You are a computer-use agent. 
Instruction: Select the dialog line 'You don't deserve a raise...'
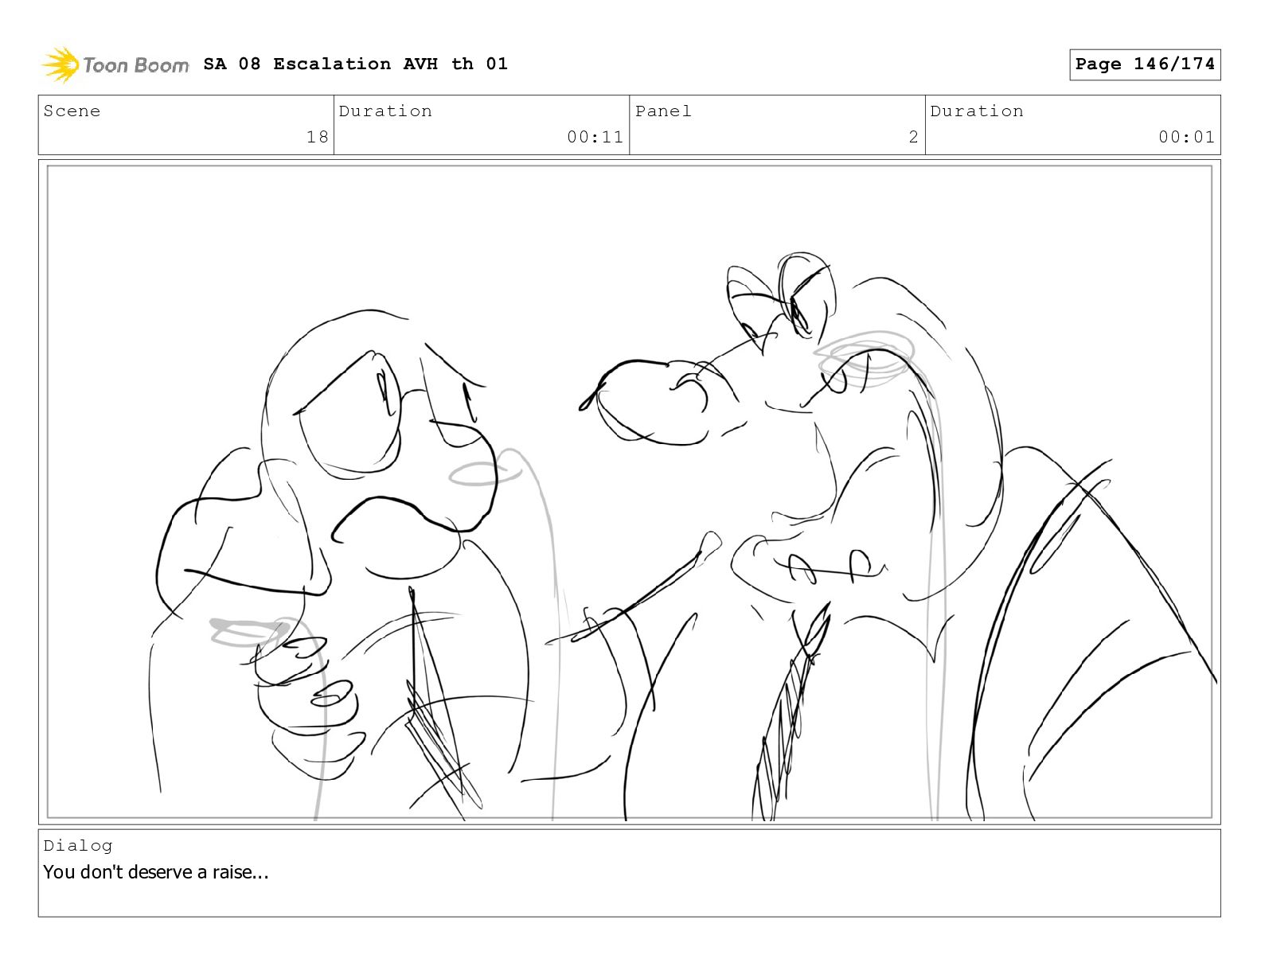(156, 872)
